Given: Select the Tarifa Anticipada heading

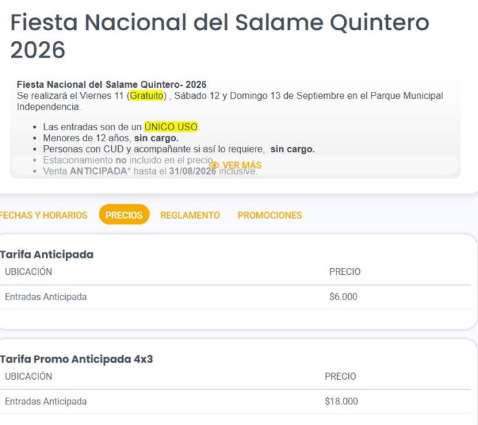Looking at the screenshot, I should click(47, 254).
